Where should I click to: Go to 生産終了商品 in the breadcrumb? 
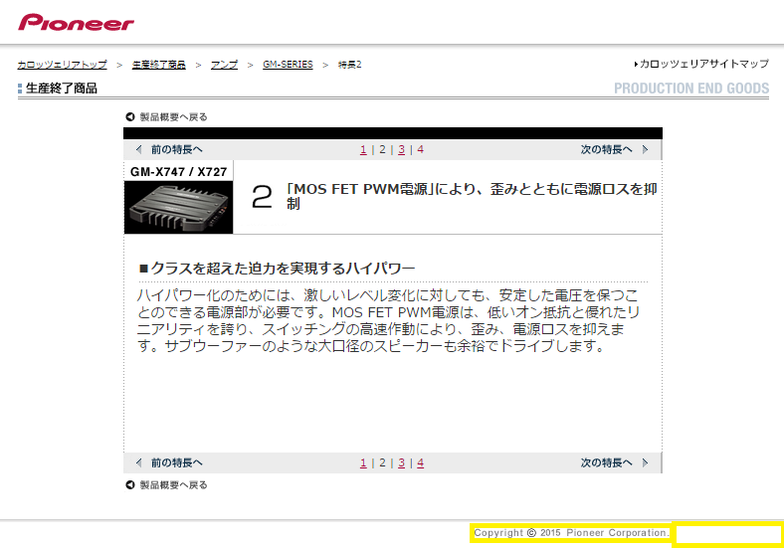(x=158, y=65)
